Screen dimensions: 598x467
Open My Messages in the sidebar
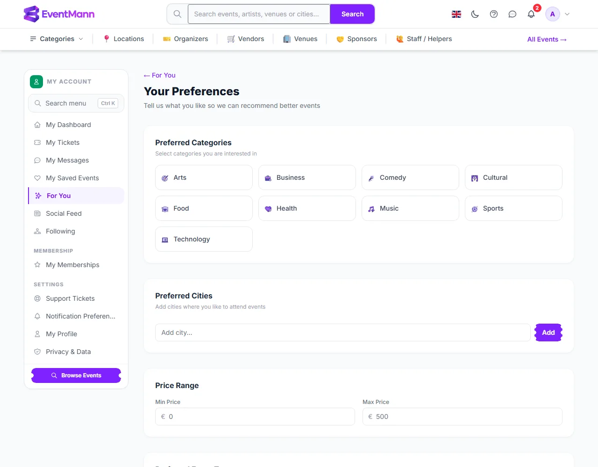[x=76, y=160]
